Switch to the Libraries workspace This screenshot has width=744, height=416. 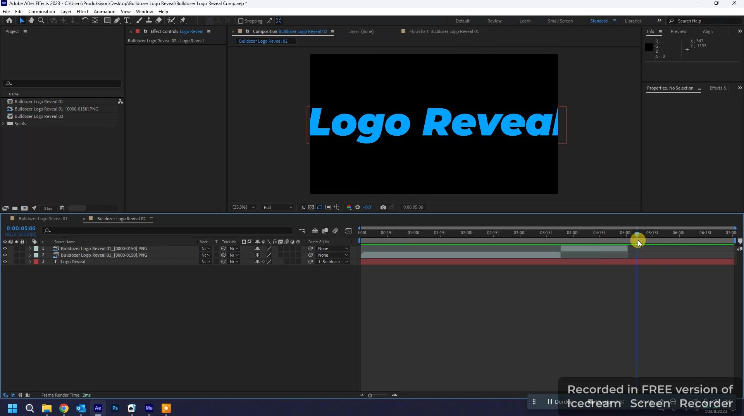click(x=633, y=21)
